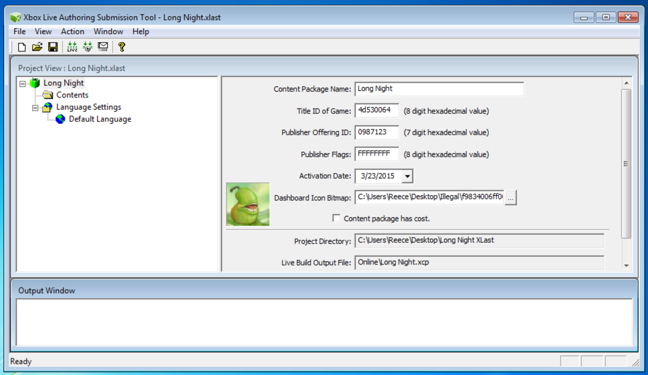Click the question mark help icon
Image resolution: width=648 pixels, height=375 pixels.
[122, 47]
